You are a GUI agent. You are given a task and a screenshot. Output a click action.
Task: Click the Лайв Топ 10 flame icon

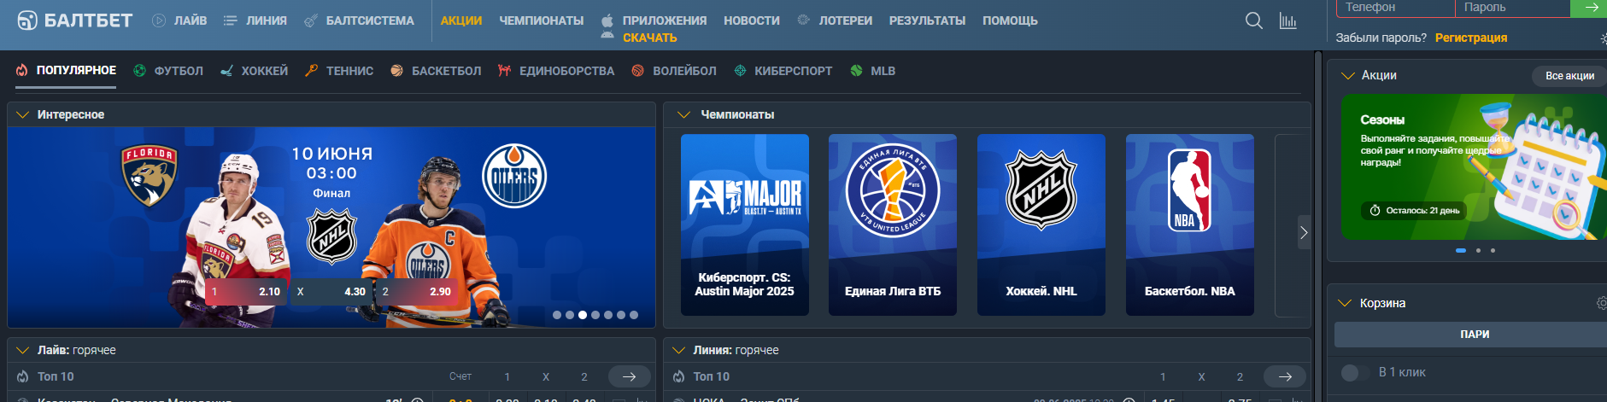[x=22, y=376]
